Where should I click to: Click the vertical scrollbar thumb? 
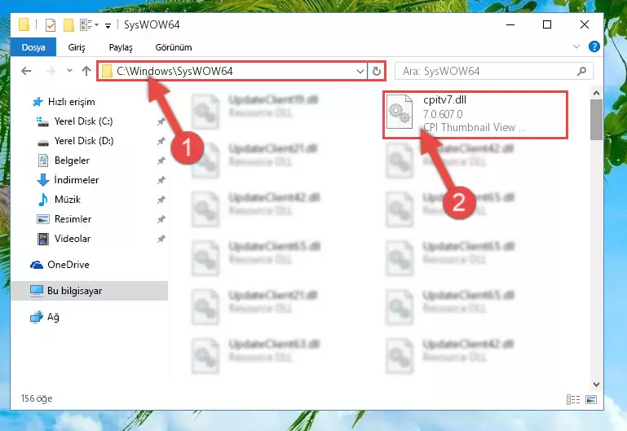coord(596,120)
